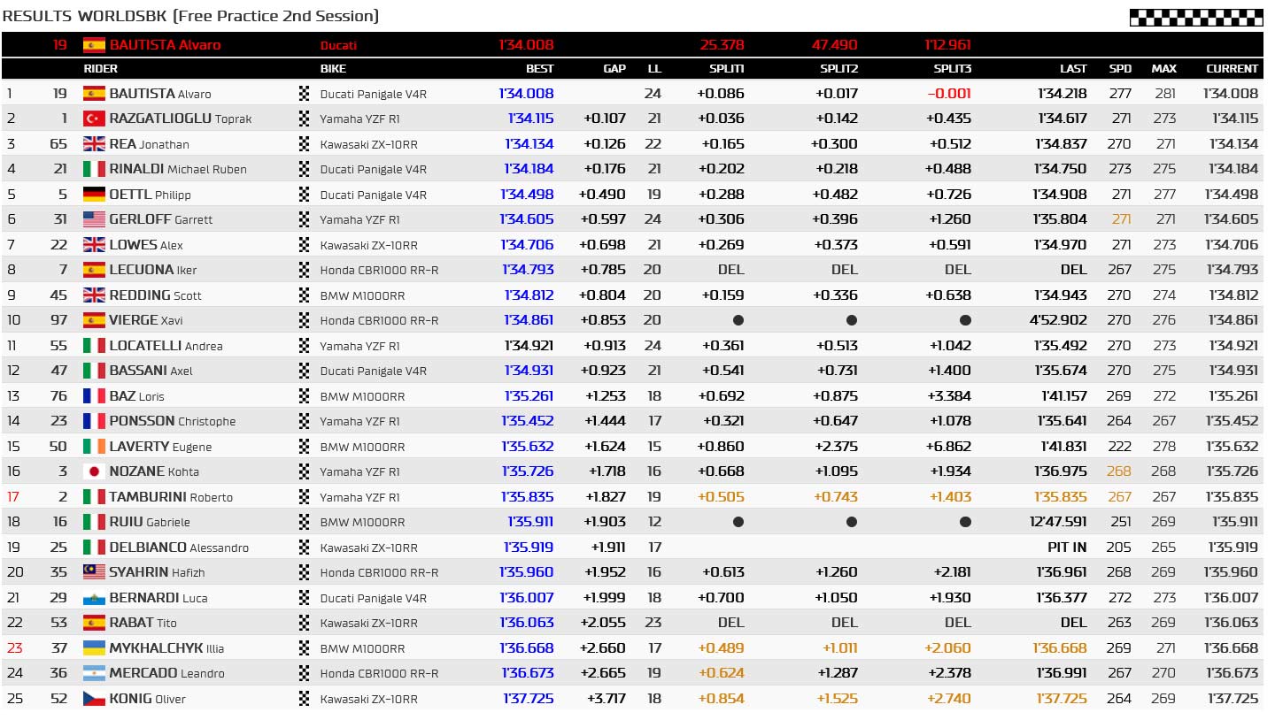Image resolution: width=1275 pixels, height=720 pixels.
Task: Select the checkered flag icon in PONSSON's row
Action: click(305, 421)
